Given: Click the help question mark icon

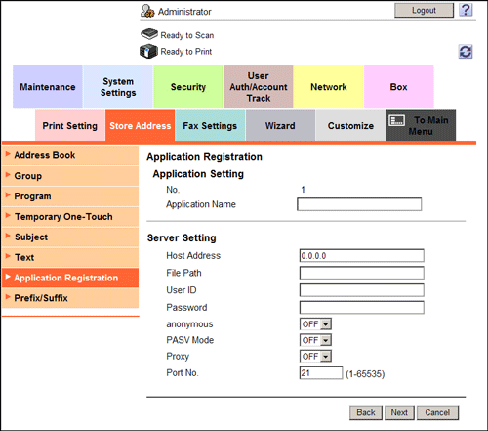Looking at the screenshot, I should coord(466,10).
